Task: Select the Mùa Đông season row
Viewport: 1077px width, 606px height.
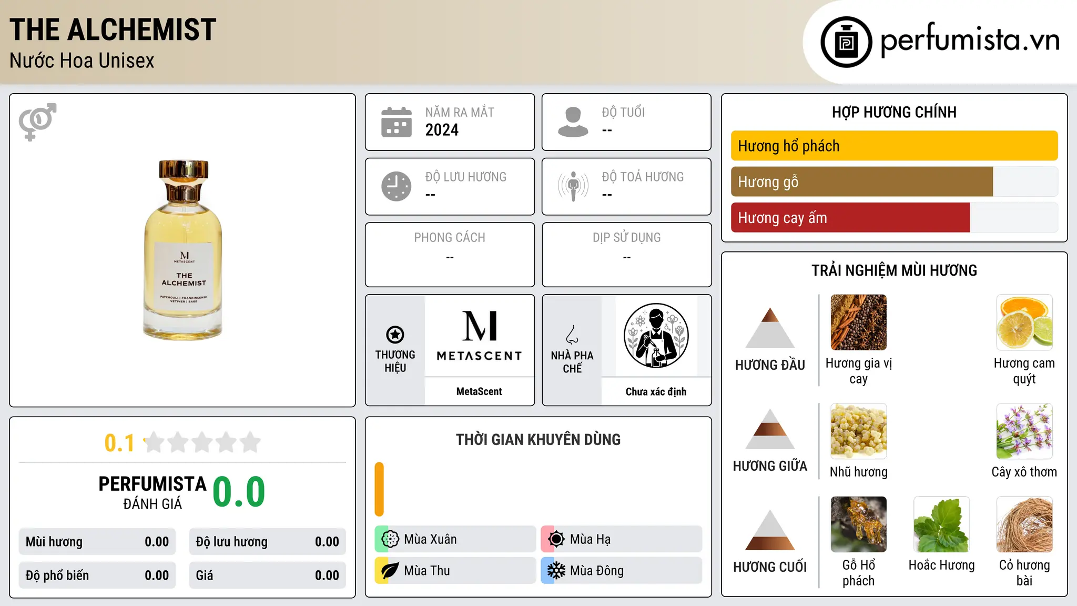Action: pyautogui.click(x=621, y=571)
